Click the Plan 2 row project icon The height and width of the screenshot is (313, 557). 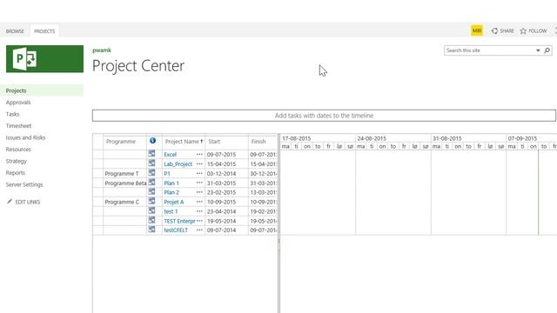[151, 191]
